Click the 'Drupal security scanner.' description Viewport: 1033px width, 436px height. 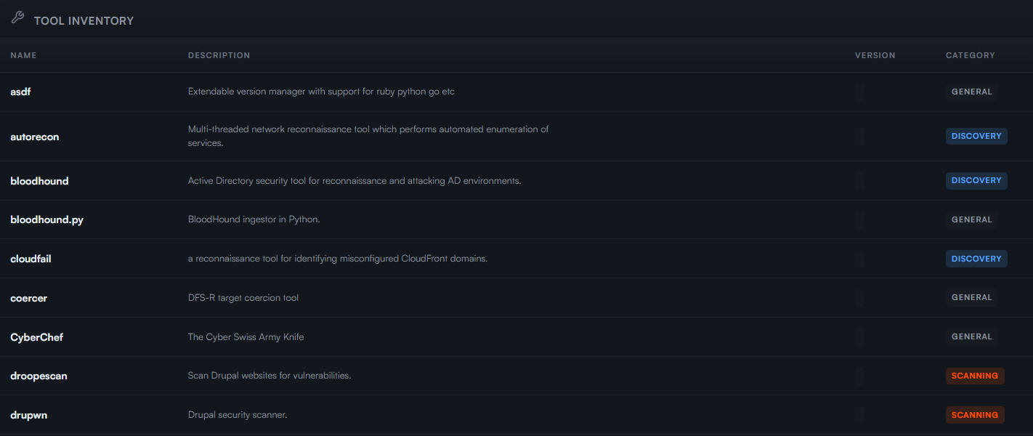[238, 415]
